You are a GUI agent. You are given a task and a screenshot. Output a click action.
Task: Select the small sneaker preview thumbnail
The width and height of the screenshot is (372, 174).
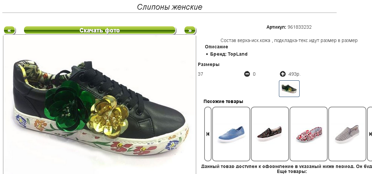[x=289, y=89]
